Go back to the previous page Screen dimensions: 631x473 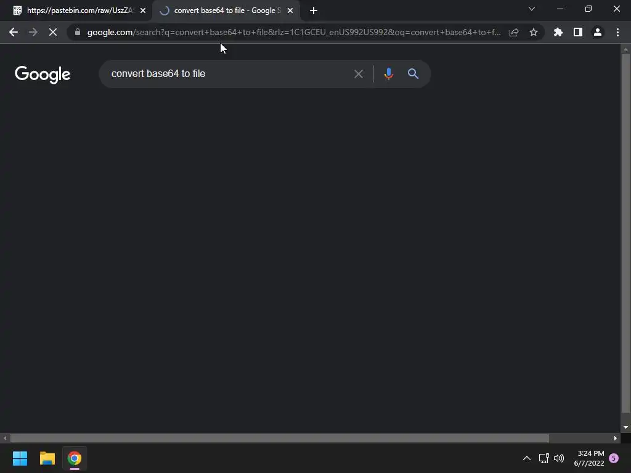click(x=14, y=32)
